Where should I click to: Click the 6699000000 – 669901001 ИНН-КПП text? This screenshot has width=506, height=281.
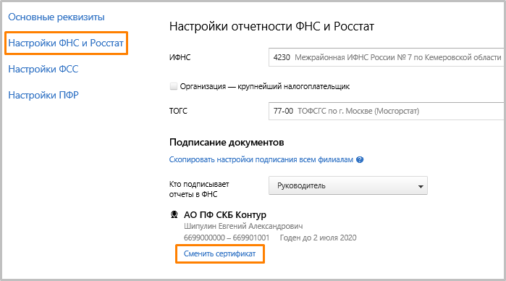[x=227, y=238]
